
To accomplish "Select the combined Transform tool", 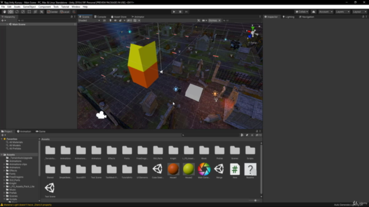I will (35, 11).
